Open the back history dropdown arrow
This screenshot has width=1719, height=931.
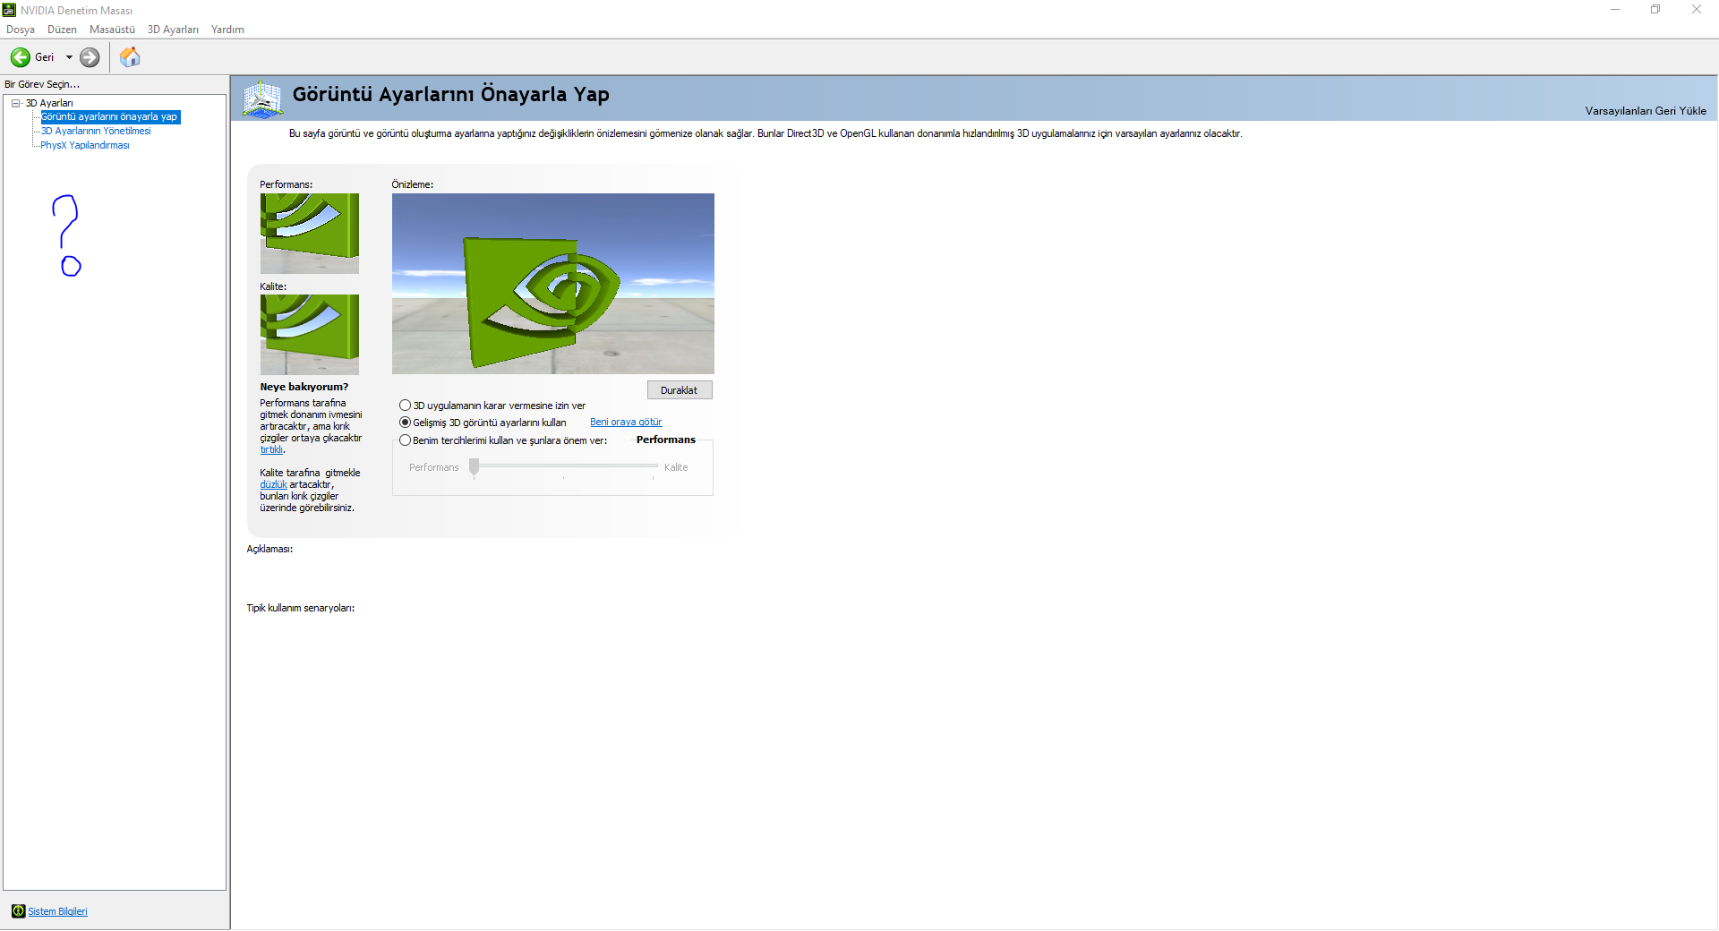click(69, 57)
